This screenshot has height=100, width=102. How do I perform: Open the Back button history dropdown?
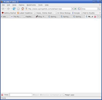click(6, 9)
